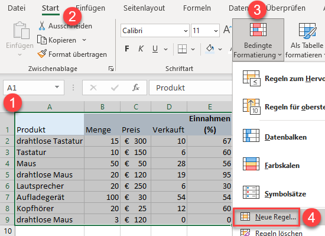Click the increase font size A icon
Viewport: 325px width, 236px height.
pos(227,30)
